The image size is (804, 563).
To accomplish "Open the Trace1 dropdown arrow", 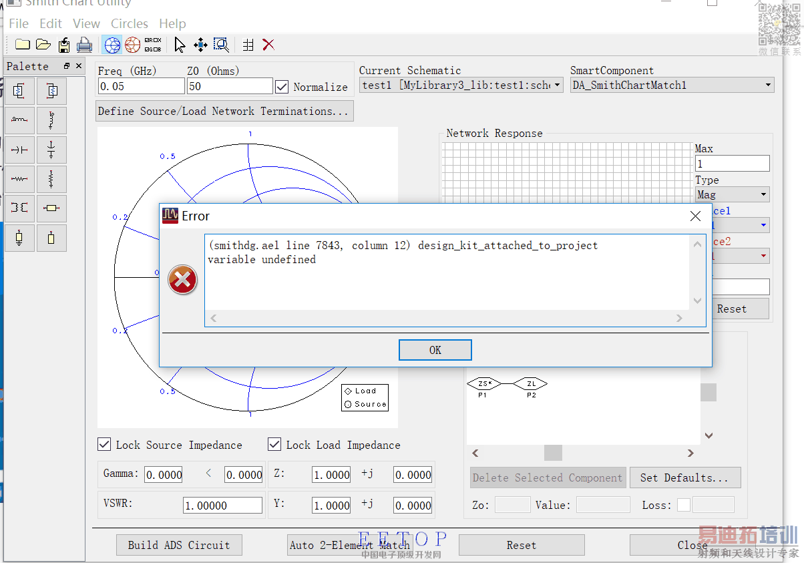I will tap(764, 225).
